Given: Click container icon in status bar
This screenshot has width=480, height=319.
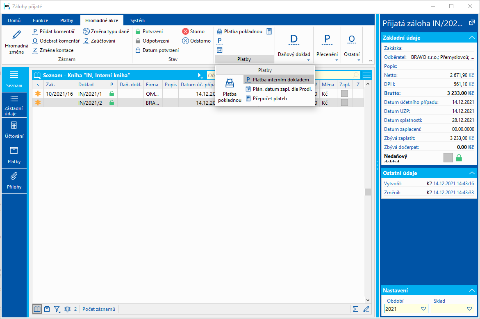Looking at the screenshot, I should coord(47,309).
